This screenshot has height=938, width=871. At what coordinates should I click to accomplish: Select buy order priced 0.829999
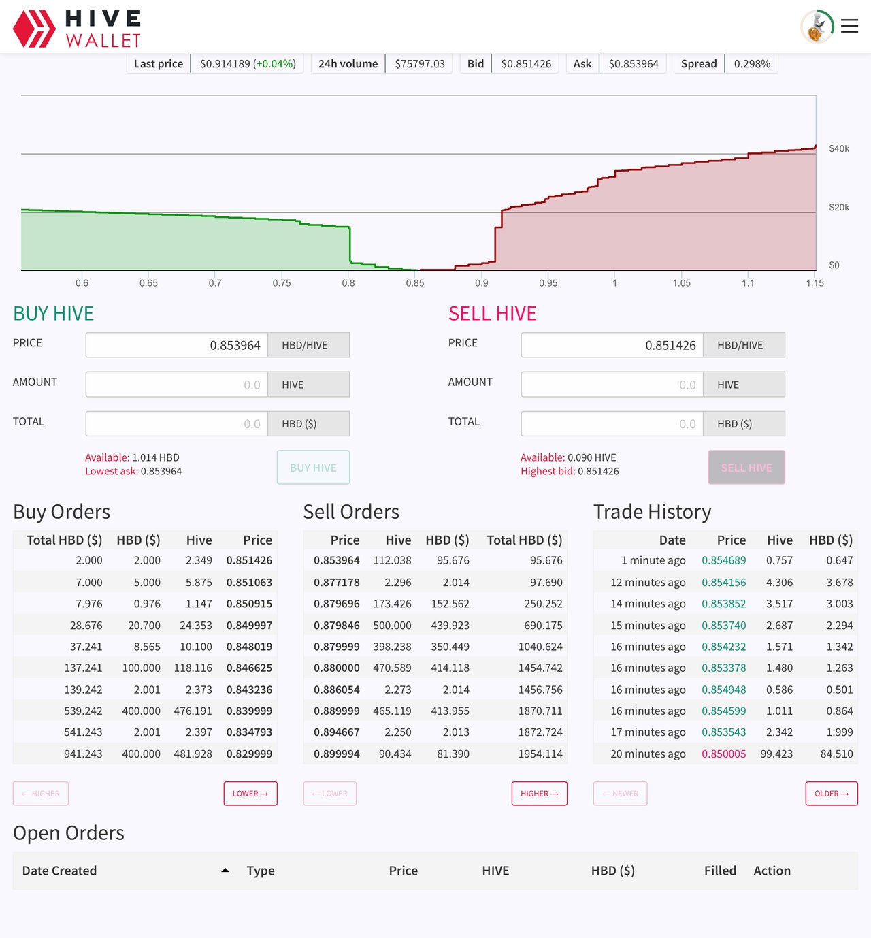[145, 754]
